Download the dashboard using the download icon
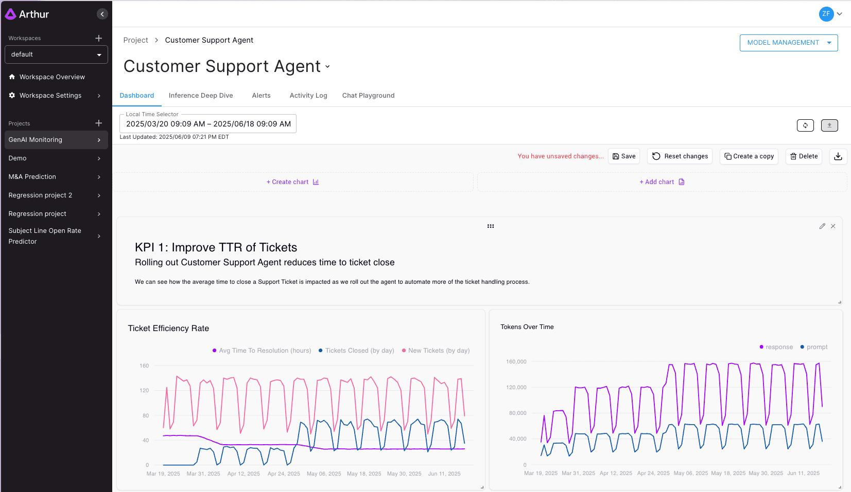This screenshot has height=492, width=851. click(838, 156)
